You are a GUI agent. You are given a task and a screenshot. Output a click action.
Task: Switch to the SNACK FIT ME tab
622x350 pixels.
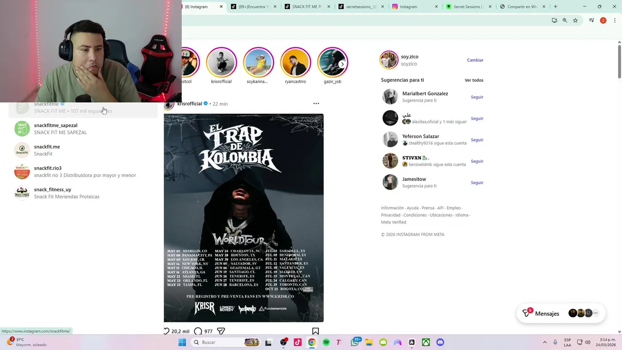pyautogui.click(x=307, y=6)
